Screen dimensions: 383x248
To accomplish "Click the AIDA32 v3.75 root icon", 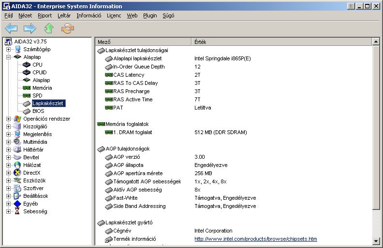I will pyautogui.click(x=9, y=41).
